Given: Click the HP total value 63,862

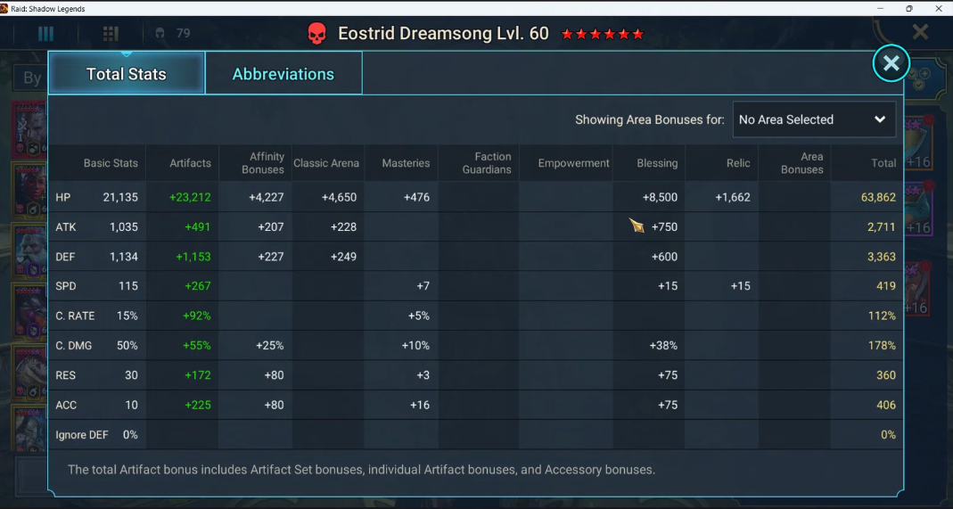Looking at the screenshot, I should 878,197.
